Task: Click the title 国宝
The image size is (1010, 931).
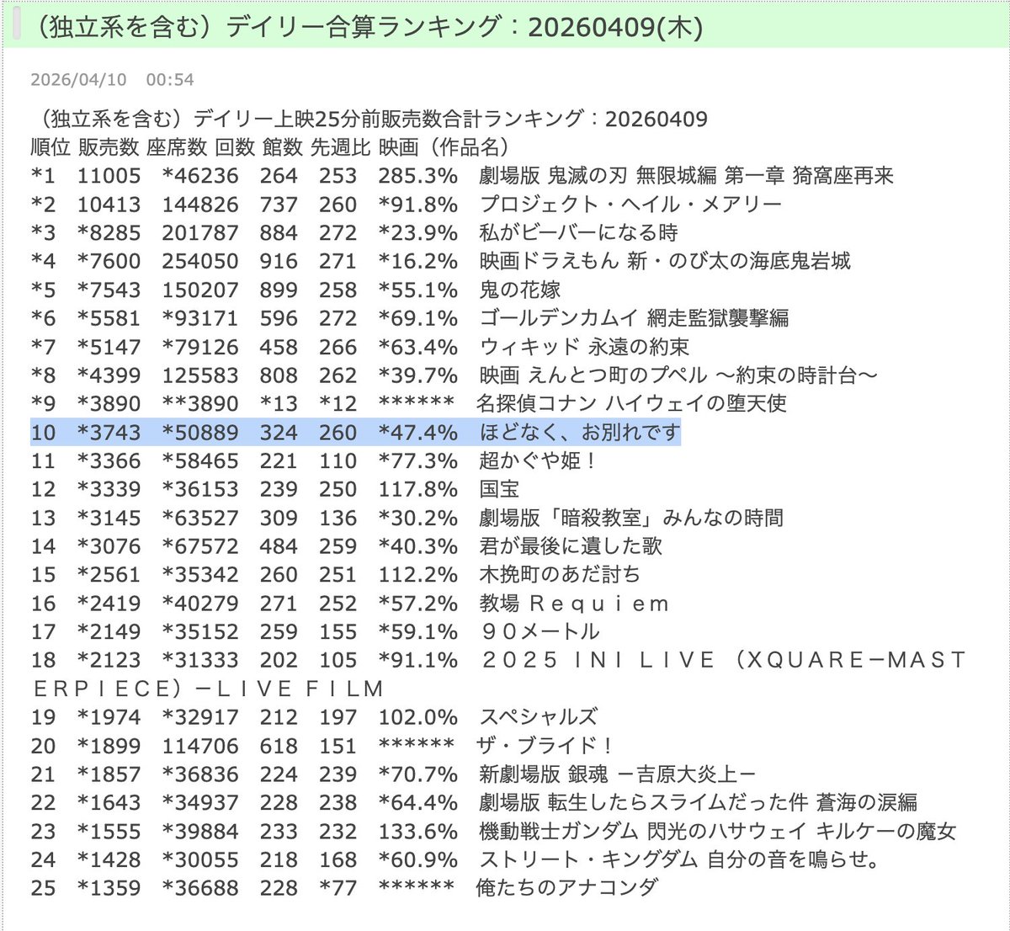Action: point(500,490)
